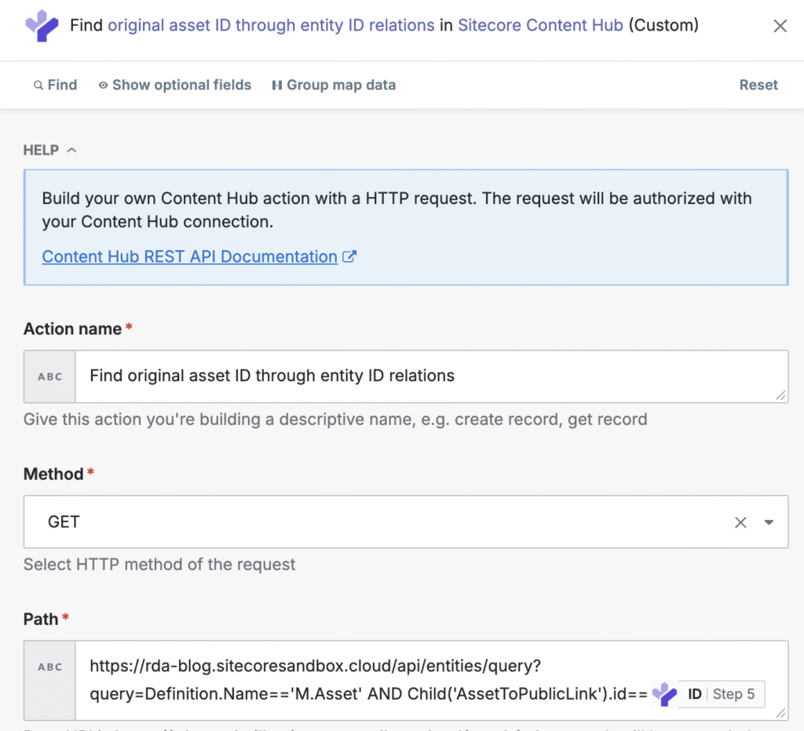Screen dimensions: 804x731
Task: Click the Find magnifier icon
Action: pos(38,85)
